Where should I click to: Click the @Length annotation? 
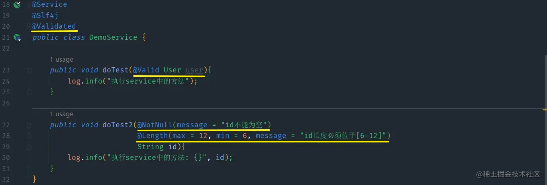click(153, 136)
